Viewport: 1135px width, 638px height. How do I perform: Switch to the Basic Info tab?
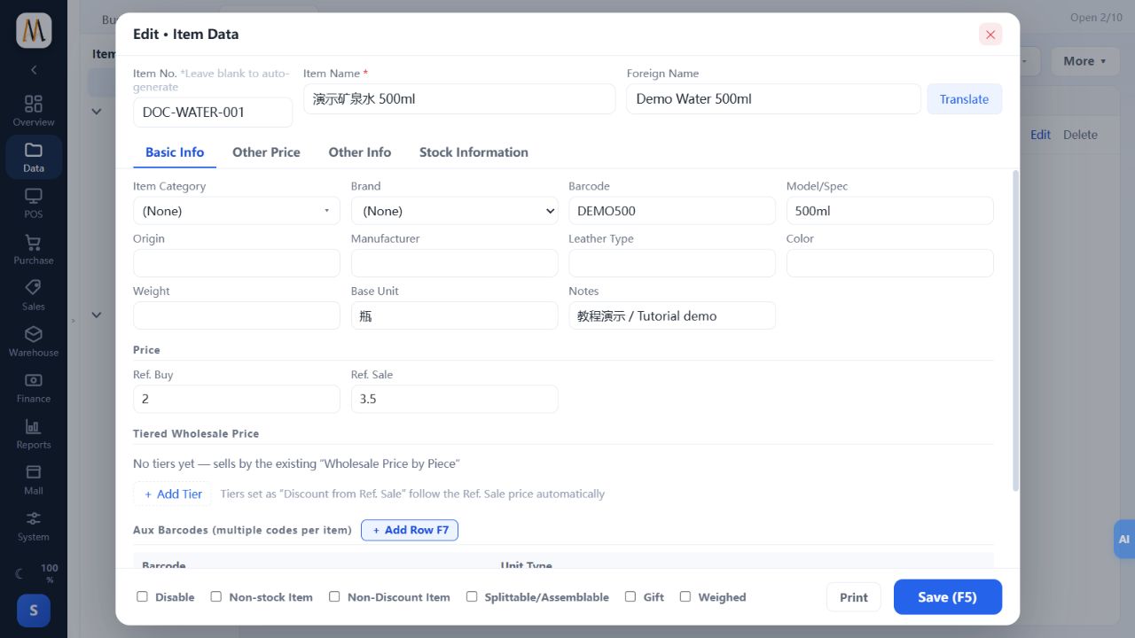click(175, 152)
